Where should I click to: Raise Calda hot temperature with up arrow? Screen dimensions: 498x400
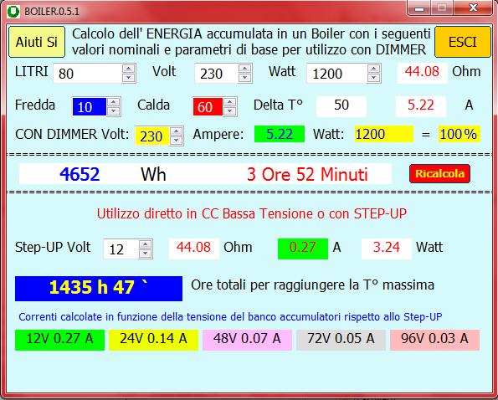[230, 102]
